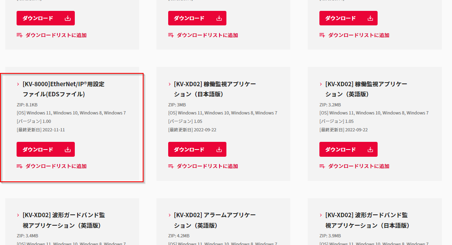
Task: Click the OS line under KV-8000 EDS file
Action: tap(71, 113)
